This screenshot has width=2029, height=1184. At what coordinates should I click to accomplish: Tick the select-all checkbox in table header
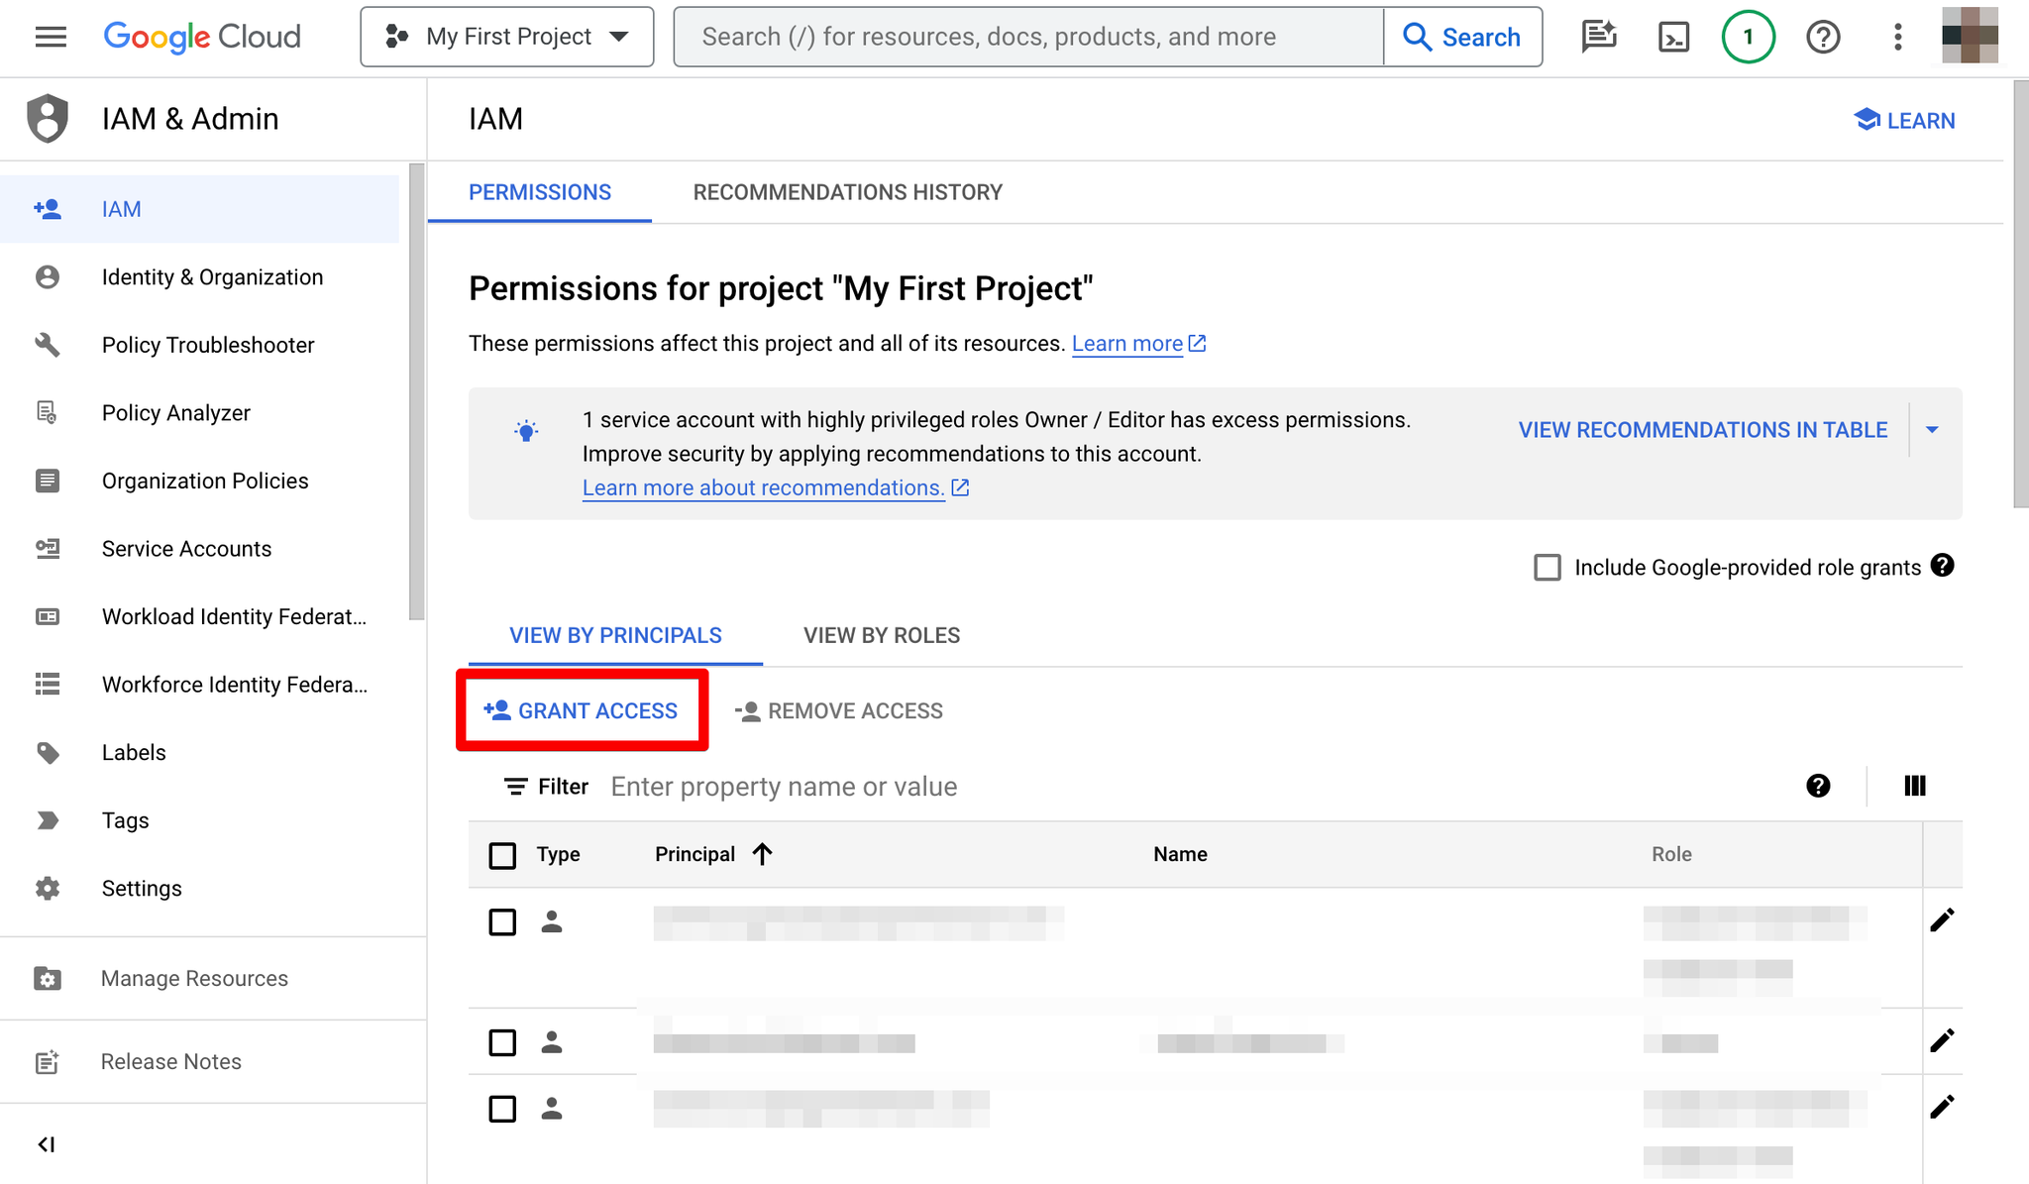coord(502,855)
